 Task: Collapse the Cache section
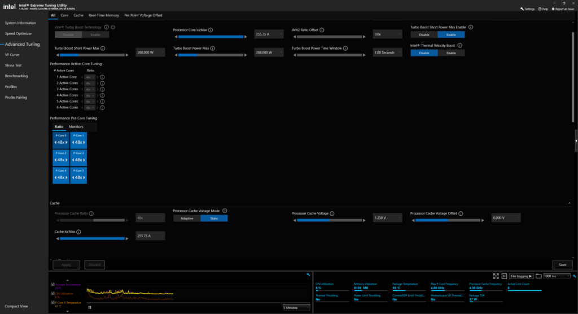tap(569, 203)
